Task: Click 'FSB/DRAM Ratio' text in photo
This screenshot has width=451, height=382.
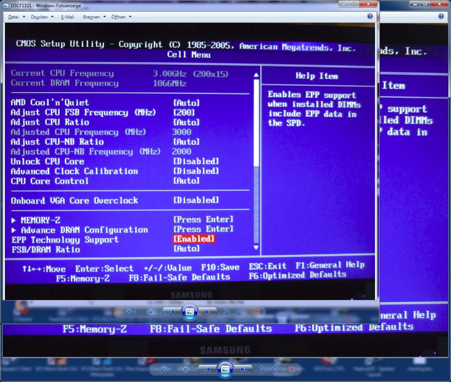Action: pos(46,249)
